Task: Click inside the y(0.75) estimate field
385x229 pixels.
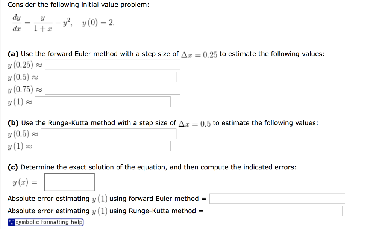Action: 112,89
